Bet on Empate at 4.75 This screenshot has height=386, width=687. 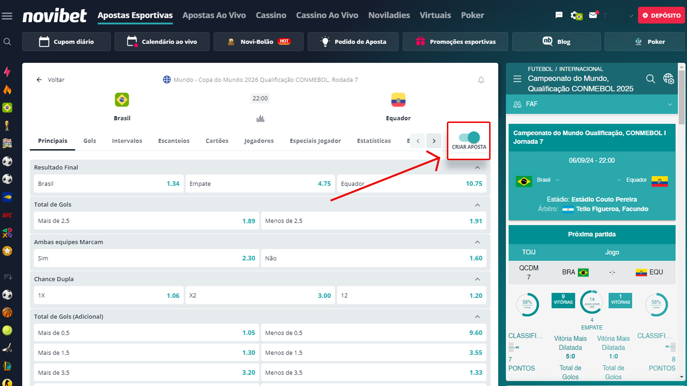click(260, 184)
